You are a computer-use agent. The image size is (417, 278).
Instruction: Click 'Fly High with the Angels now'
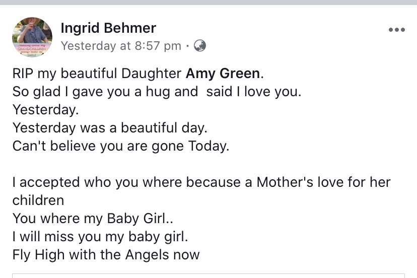click(x=106, y=255)
